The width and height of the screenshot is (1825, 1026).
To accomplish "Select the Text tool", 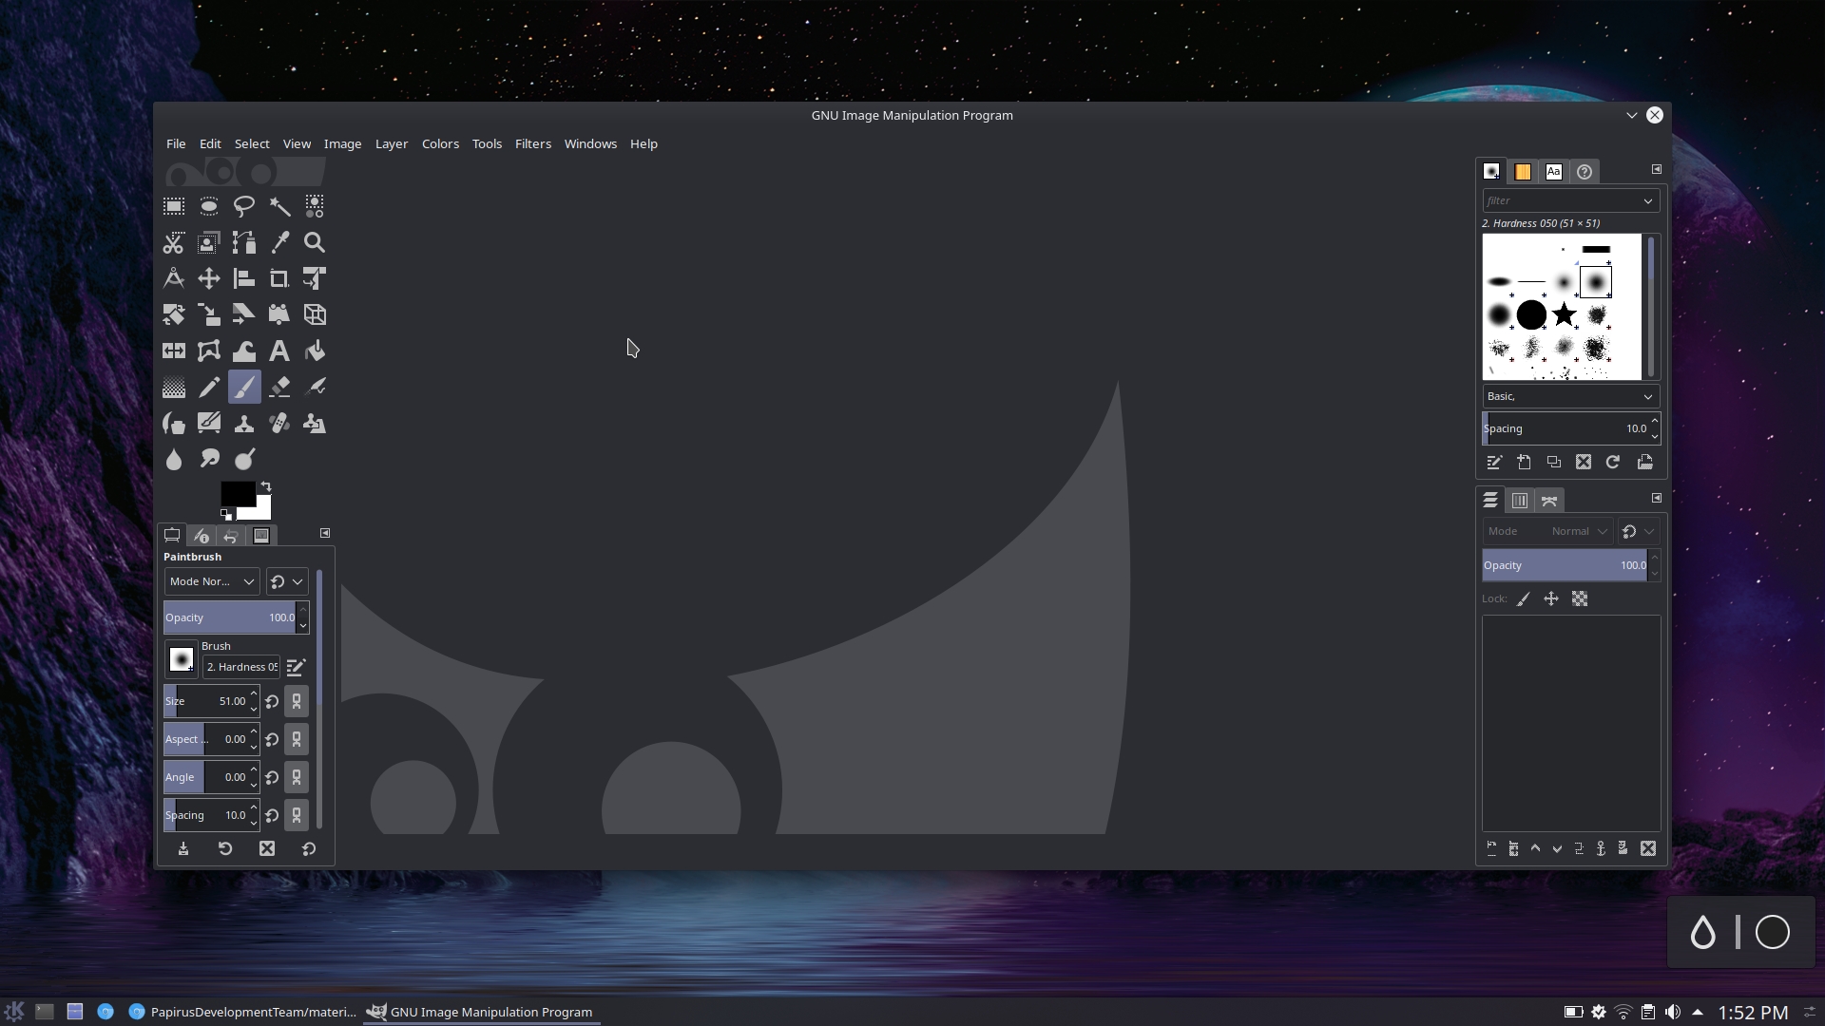I will tap(279, 351).
